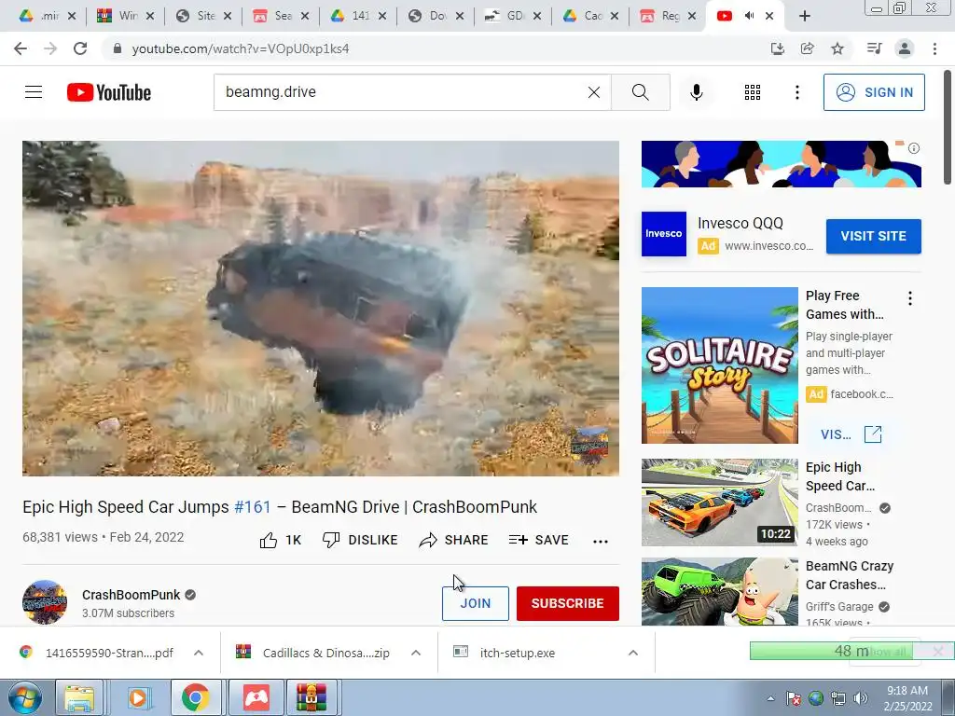Image resolution: width=955 pixels, height=716 pixels.
Task: Click the red SUBSCRIBE button
Action: click(x=568, y=603)
